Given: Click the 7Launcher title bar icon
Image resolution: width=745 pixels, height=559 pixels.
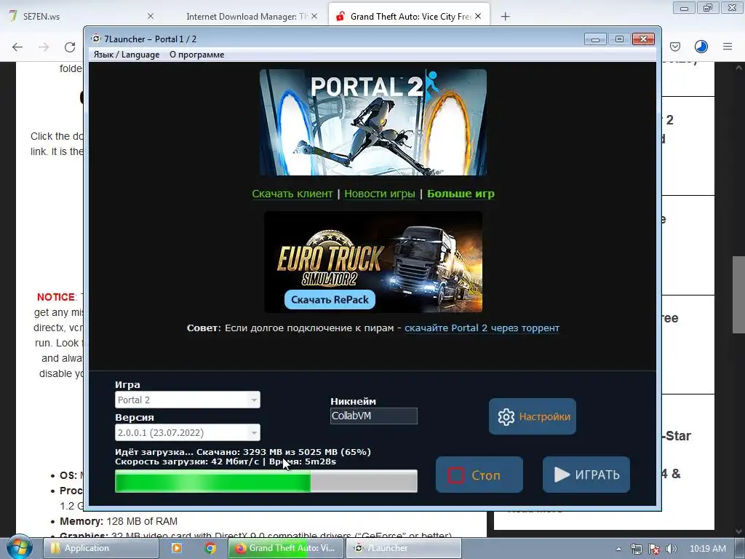Looking at the screenshot, I should click(96, 39).
